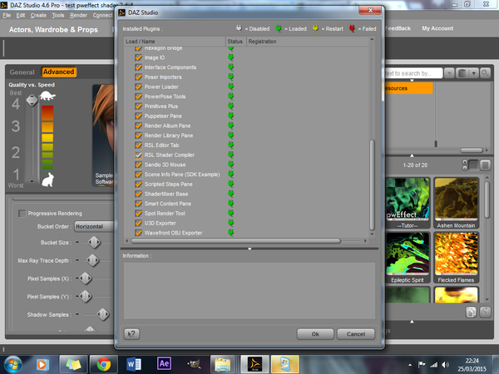
Task: Click the collapse arrow below content thumbnails
Action: [412, 322]
